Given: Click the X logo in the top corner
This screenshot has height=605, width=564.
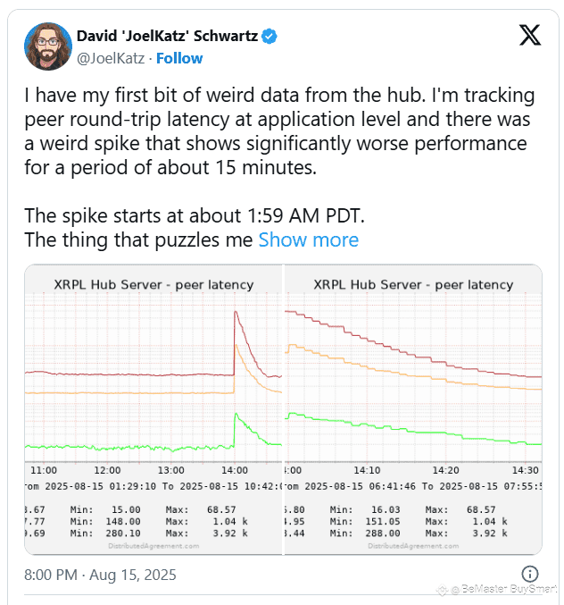Looking at the screenshot, I should (529, 36).
